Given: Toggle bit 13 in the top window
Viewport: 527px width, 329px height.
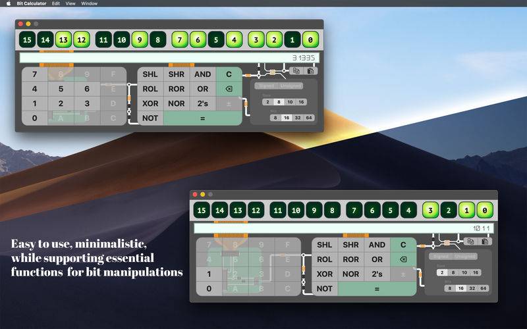Looking at the screenshot, I should tap(63, 40).
